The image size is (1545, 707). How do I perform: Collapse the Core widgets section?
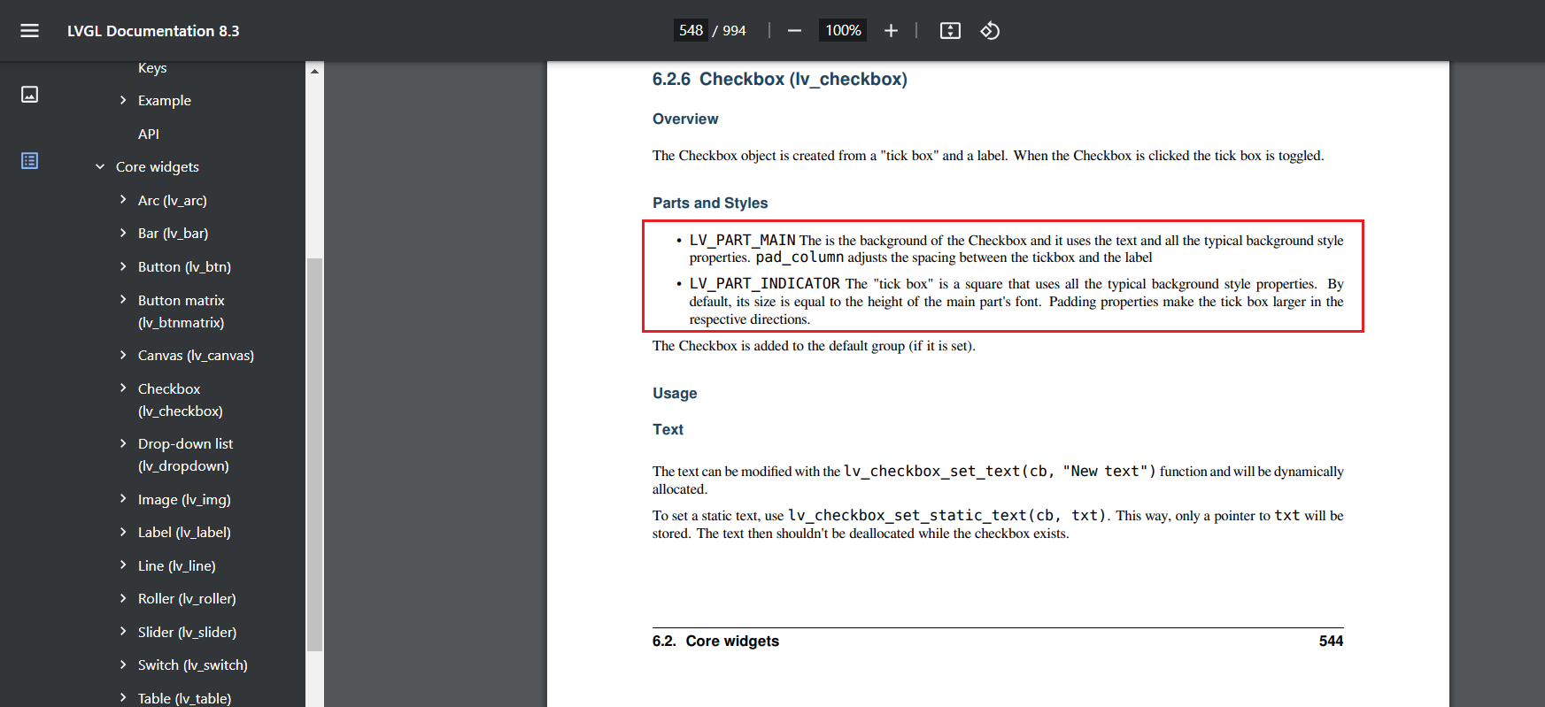click(100, 167)
